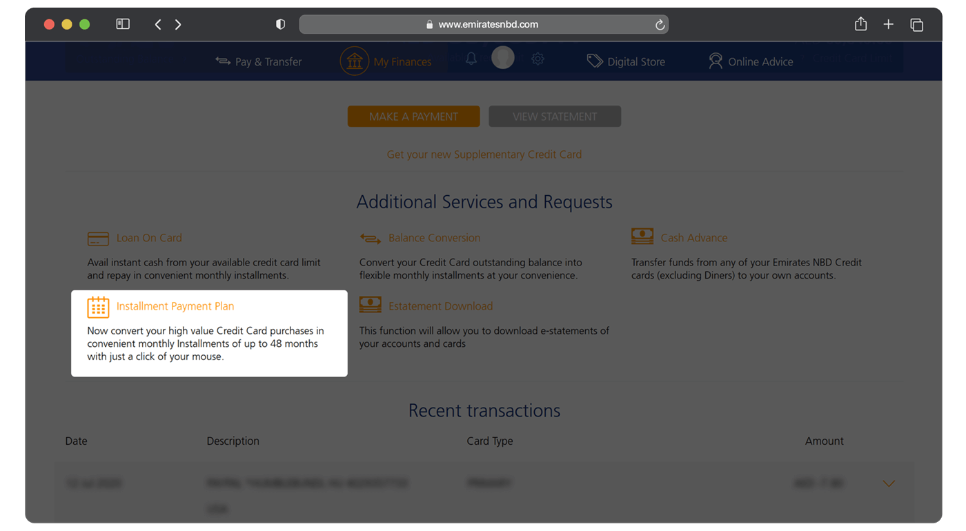The height and width of the screenshot is (531, 966).
Task: Click the Card Type column header
Action: coord(490,441)
